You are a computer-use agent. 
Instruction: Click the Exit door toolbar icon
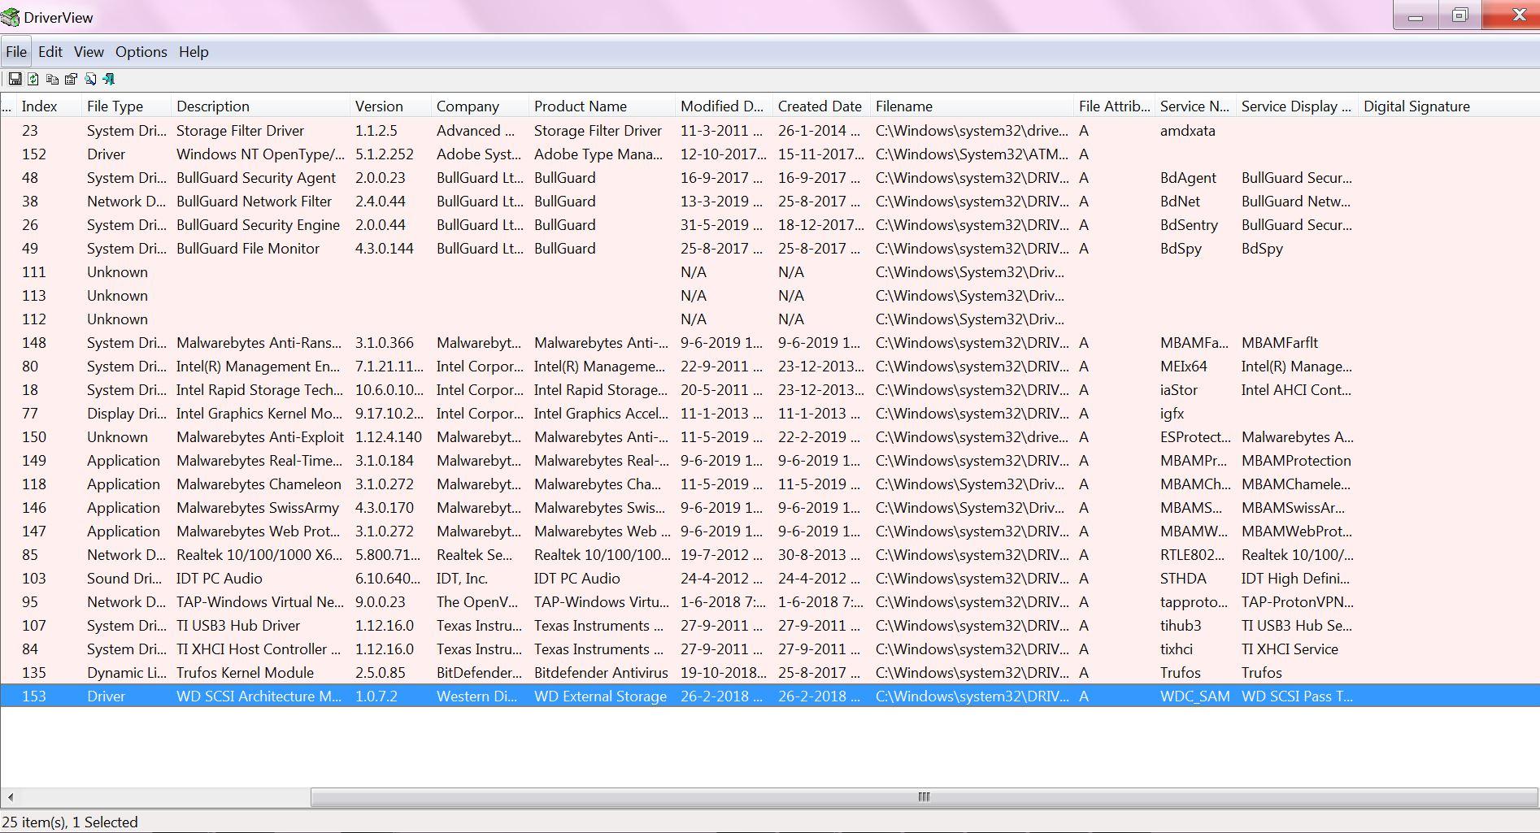pyautogui.click(x=109, y=79)
